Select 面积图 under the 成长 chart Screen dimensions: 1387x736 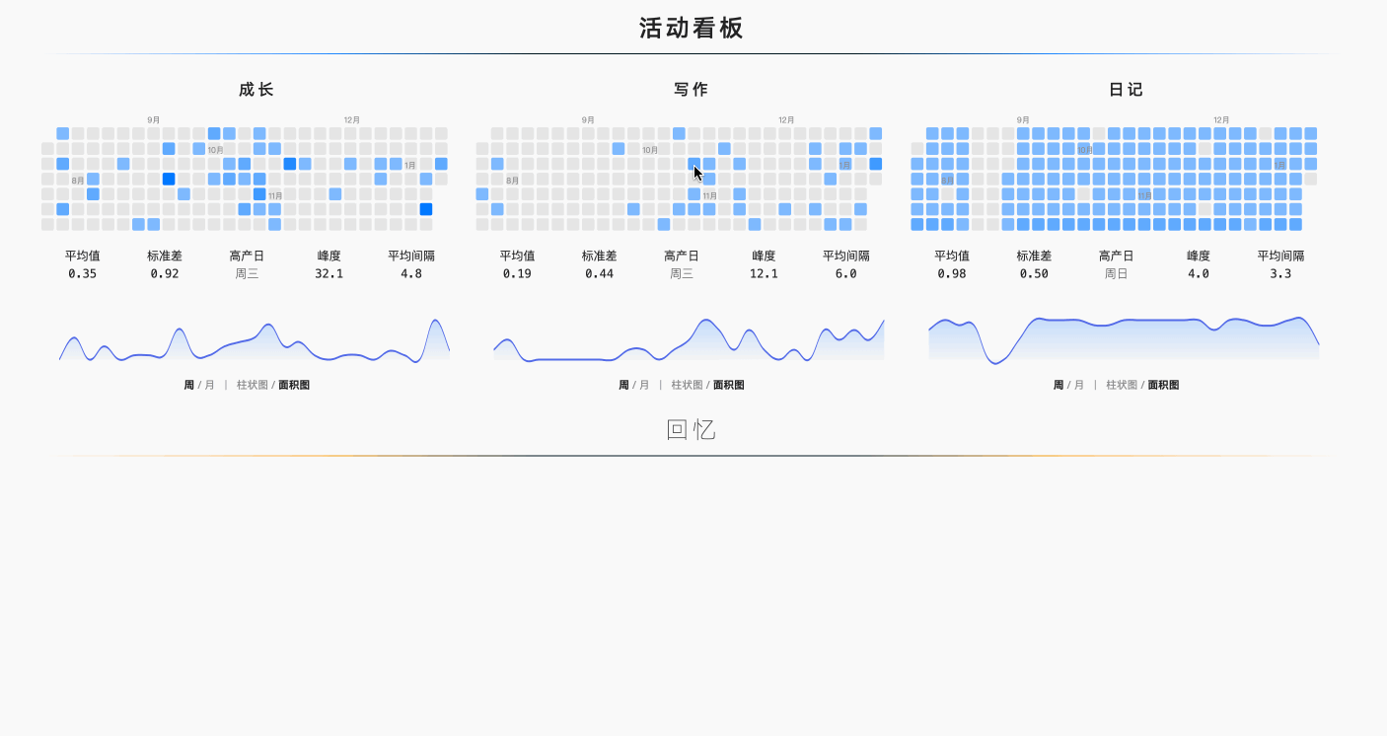pos(294,386)
